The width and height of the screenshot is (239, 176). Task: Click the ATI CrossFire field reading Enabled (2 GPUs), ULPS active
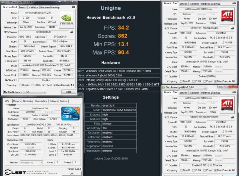(207, 165)
